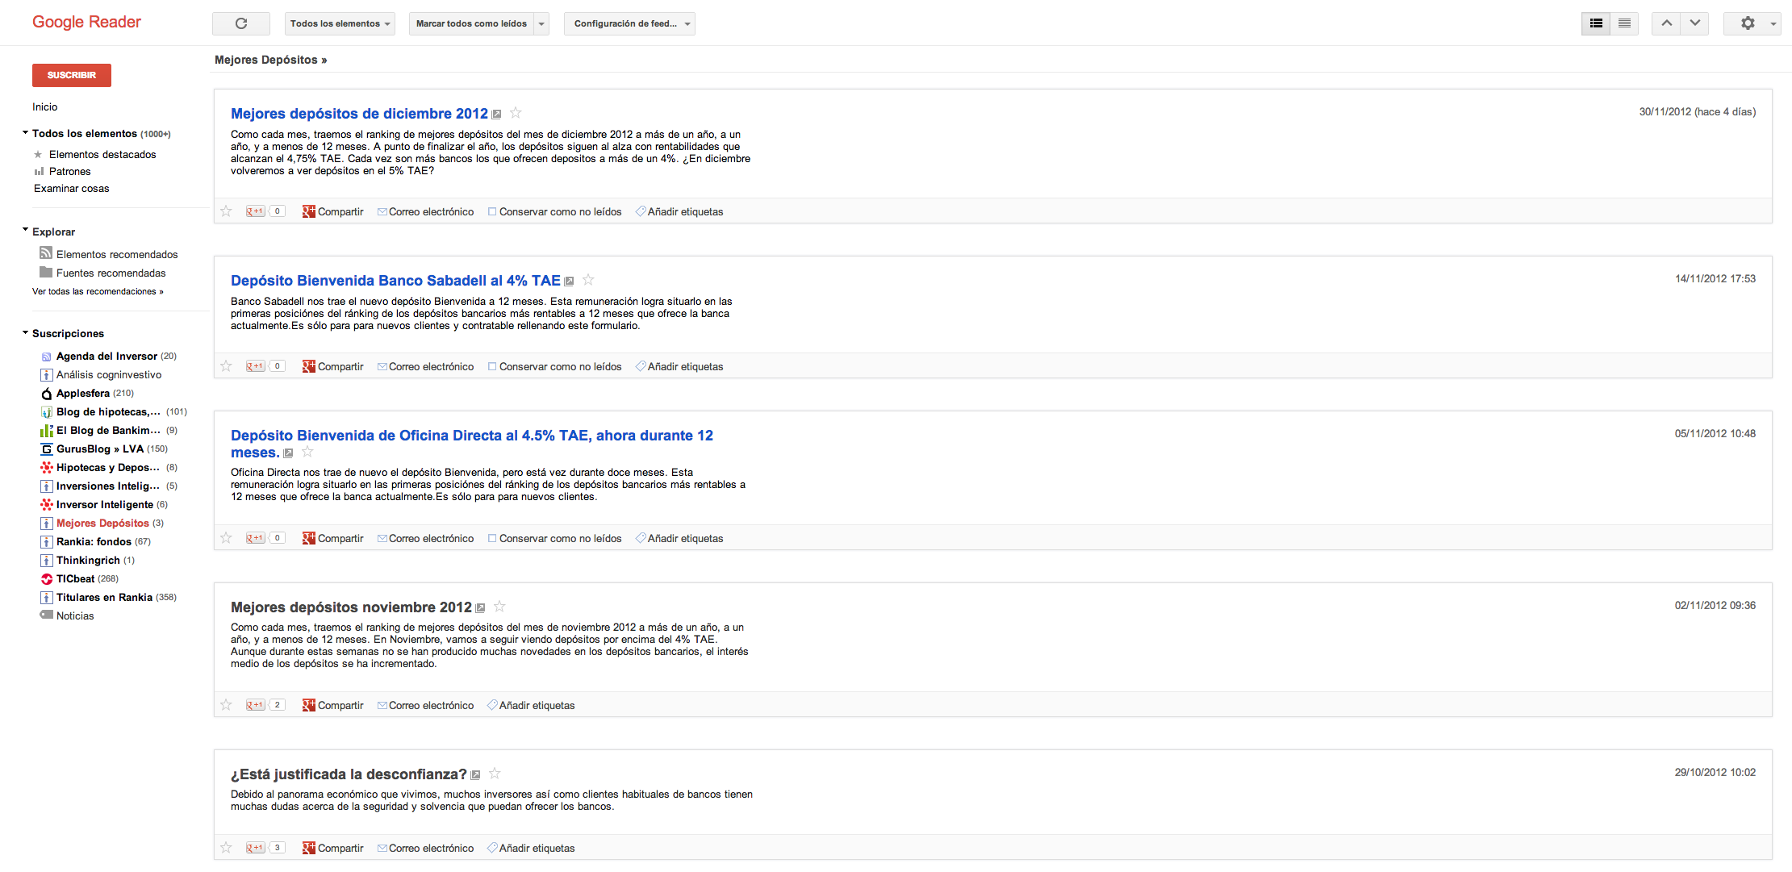Share the Banco Sabadell post via Compartir
This screenshot has width=1792, height=872.
(333, 366)
